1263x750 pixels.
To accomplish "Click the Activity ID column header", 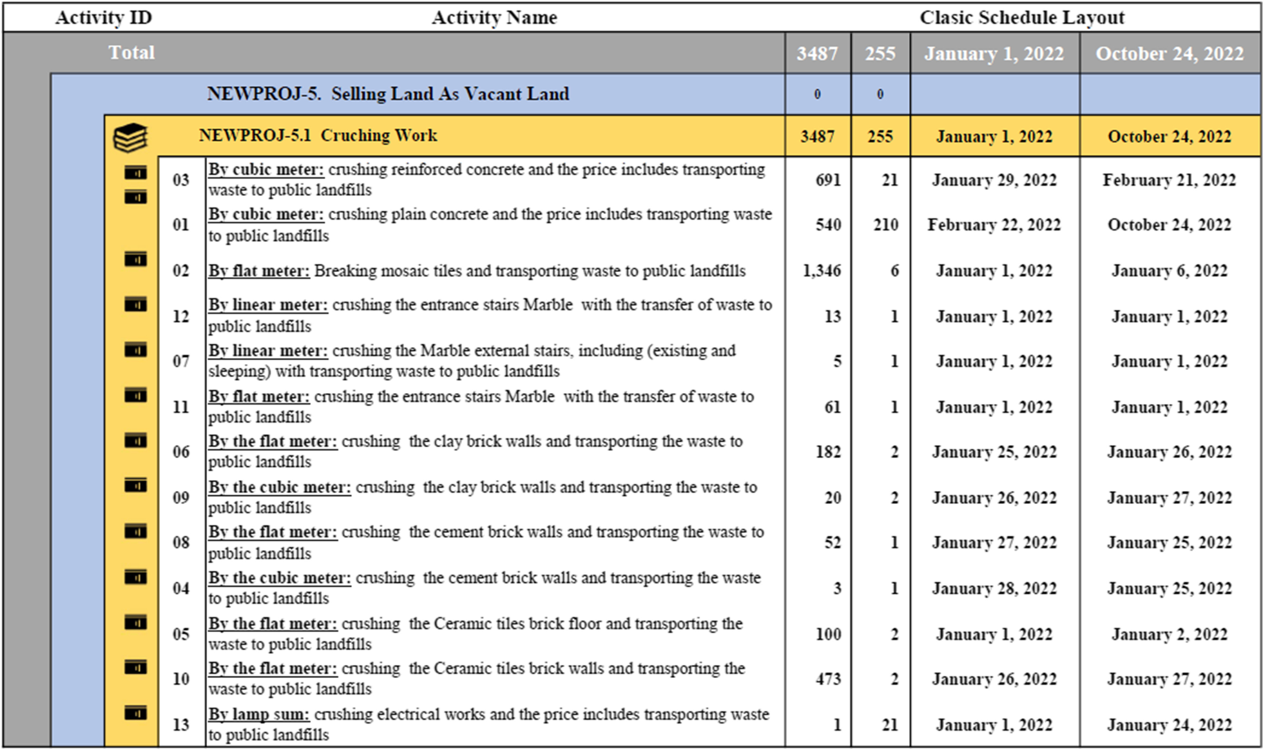I will tap(104, 17).
